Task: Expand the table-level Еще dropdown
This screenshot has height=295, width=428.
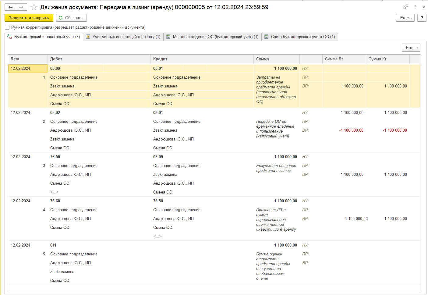Action: pos(411,48)
